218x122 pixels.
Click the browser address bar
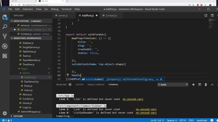[105, 5]
